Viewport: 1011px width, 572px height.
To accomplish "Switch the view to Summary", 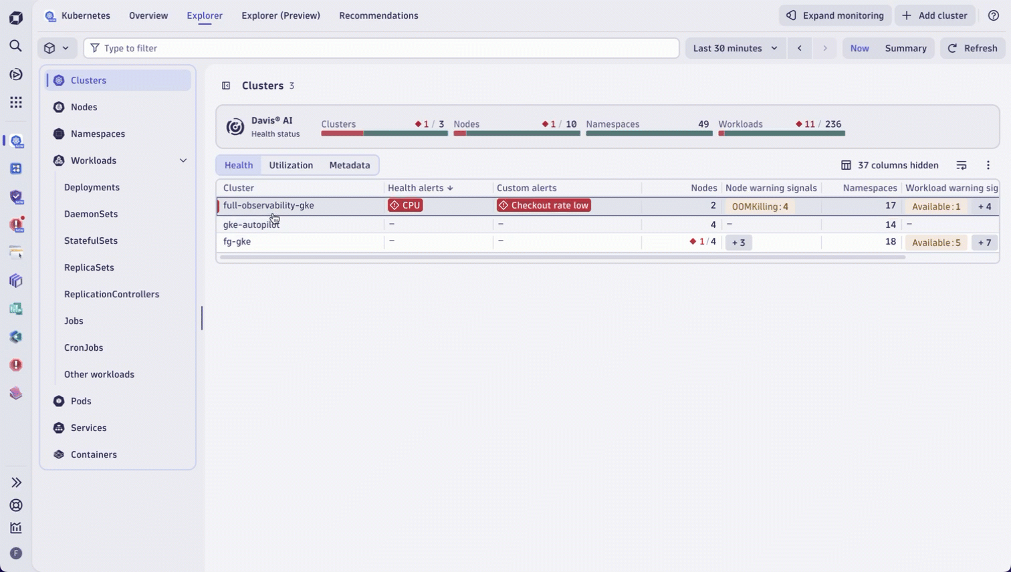I will (x=905, y=48).
